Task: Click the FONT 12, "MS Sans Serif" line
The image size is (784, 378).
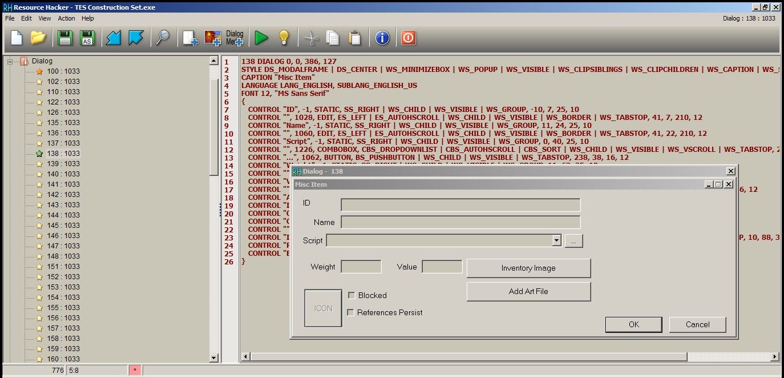Action: (285, 94)
